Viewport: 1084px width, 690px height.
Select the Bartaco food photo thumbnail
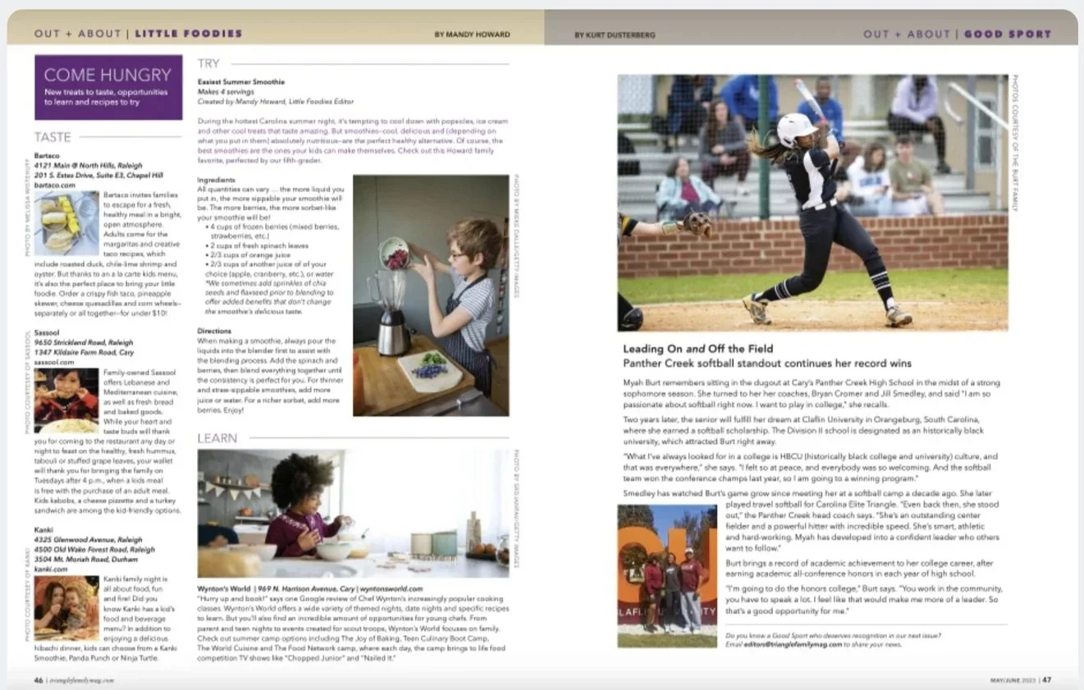(x=66, y=222)
